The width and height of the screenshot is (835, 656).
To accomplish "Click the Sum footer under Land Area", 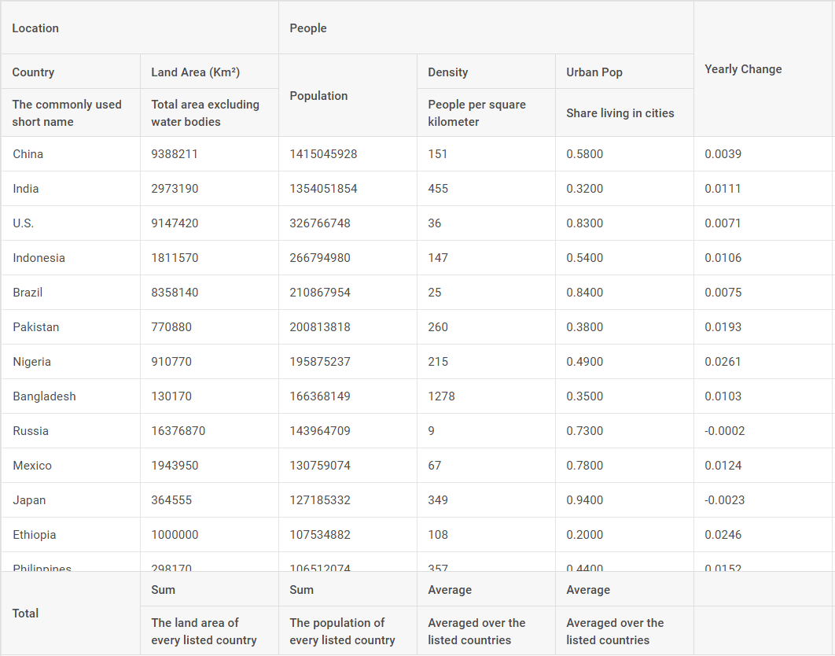I will point(209,589).
